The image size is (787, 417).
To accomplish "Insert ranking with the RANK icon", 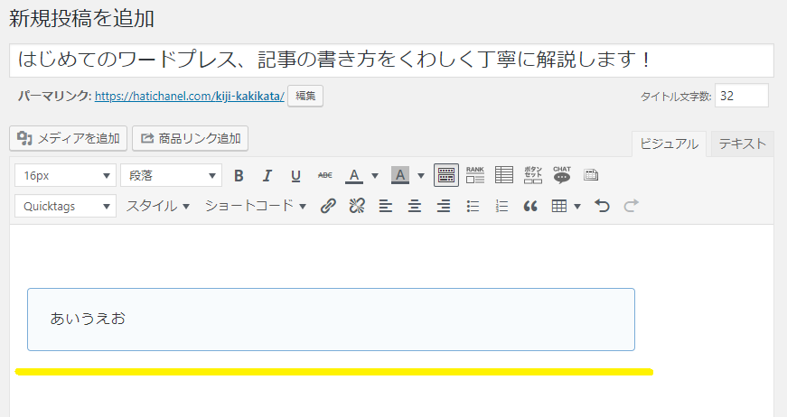I will (x=474, y=175).
